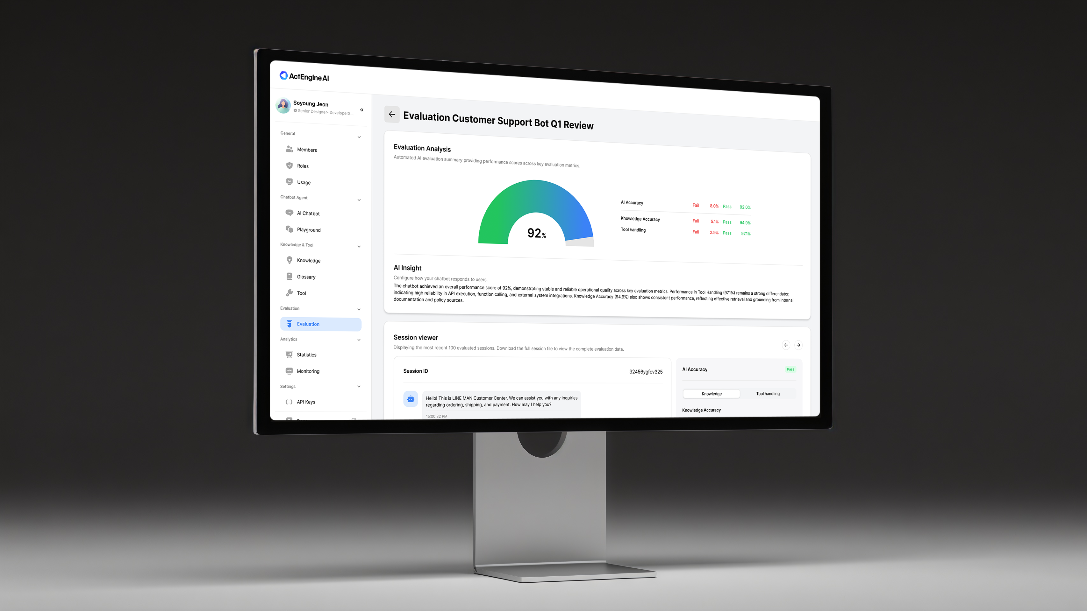Collapse the General section chevron
1087x611 pixels.
pyautogui.click(x=359, y=137)
